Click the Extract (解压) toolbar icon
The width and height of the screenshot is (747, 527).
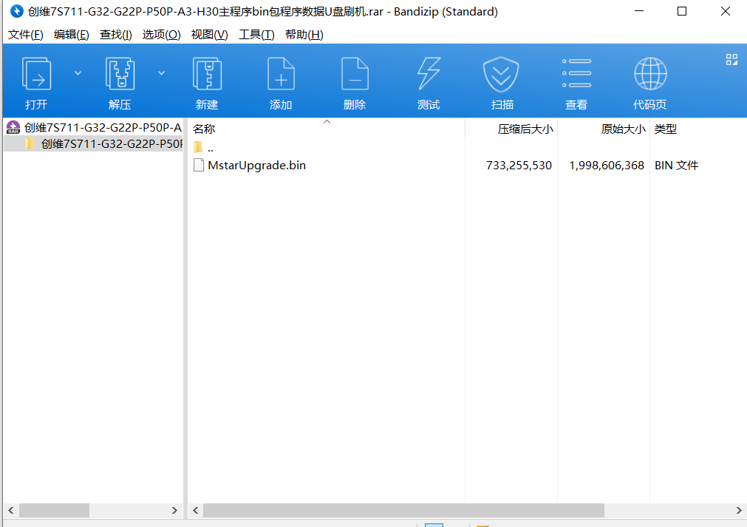pyautogui.click(x=120, y=75)
